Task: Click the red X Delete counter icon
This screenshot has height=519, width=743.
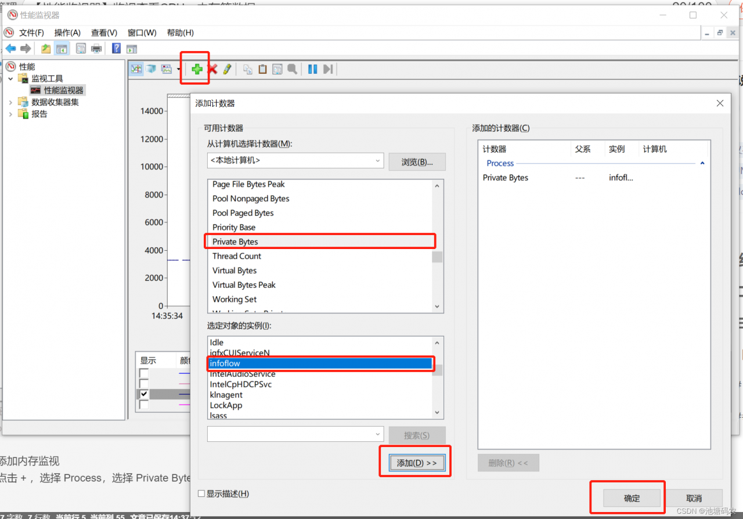Action: pos(212,69)
